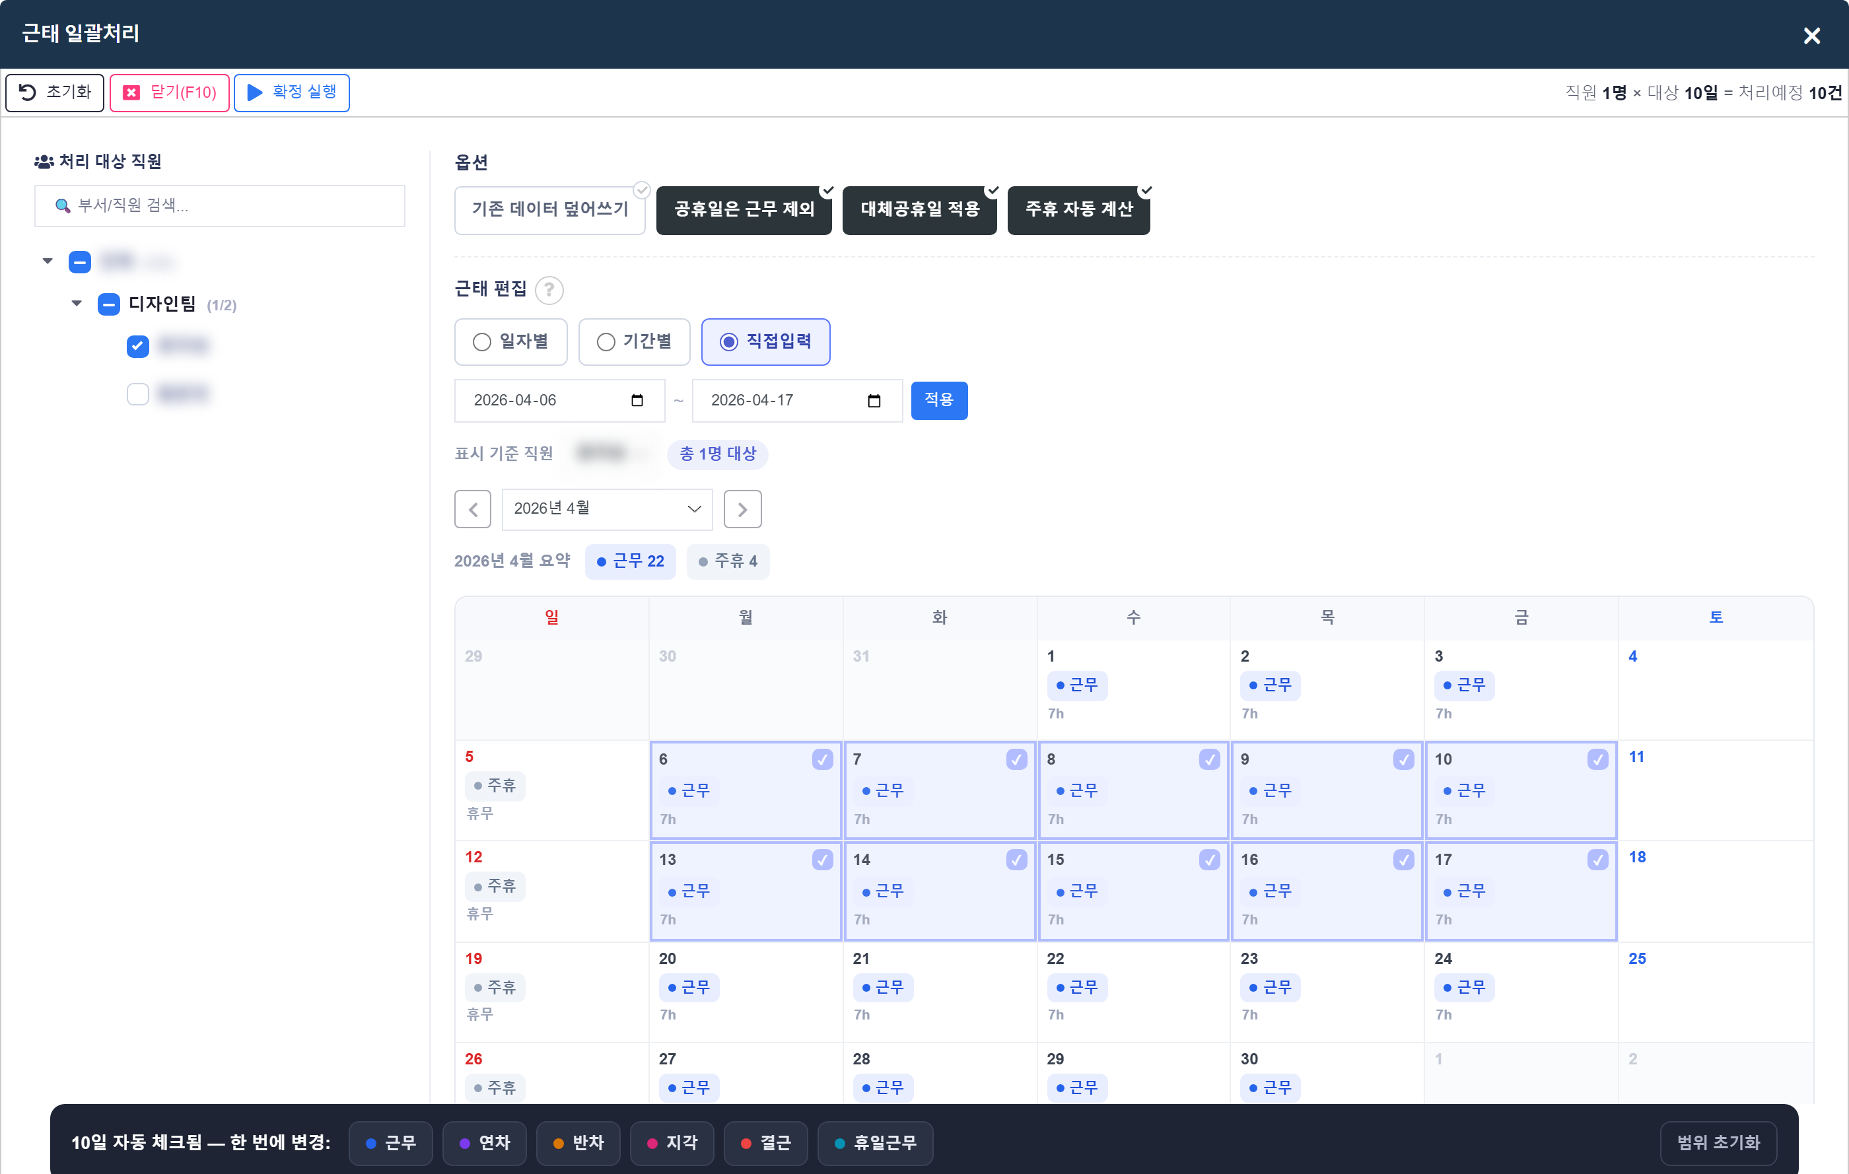Toggle the 디자인팀 group checkbox
This screenshot has height=1174, width=1849.
pyautogui.click(x=109, y=304)
